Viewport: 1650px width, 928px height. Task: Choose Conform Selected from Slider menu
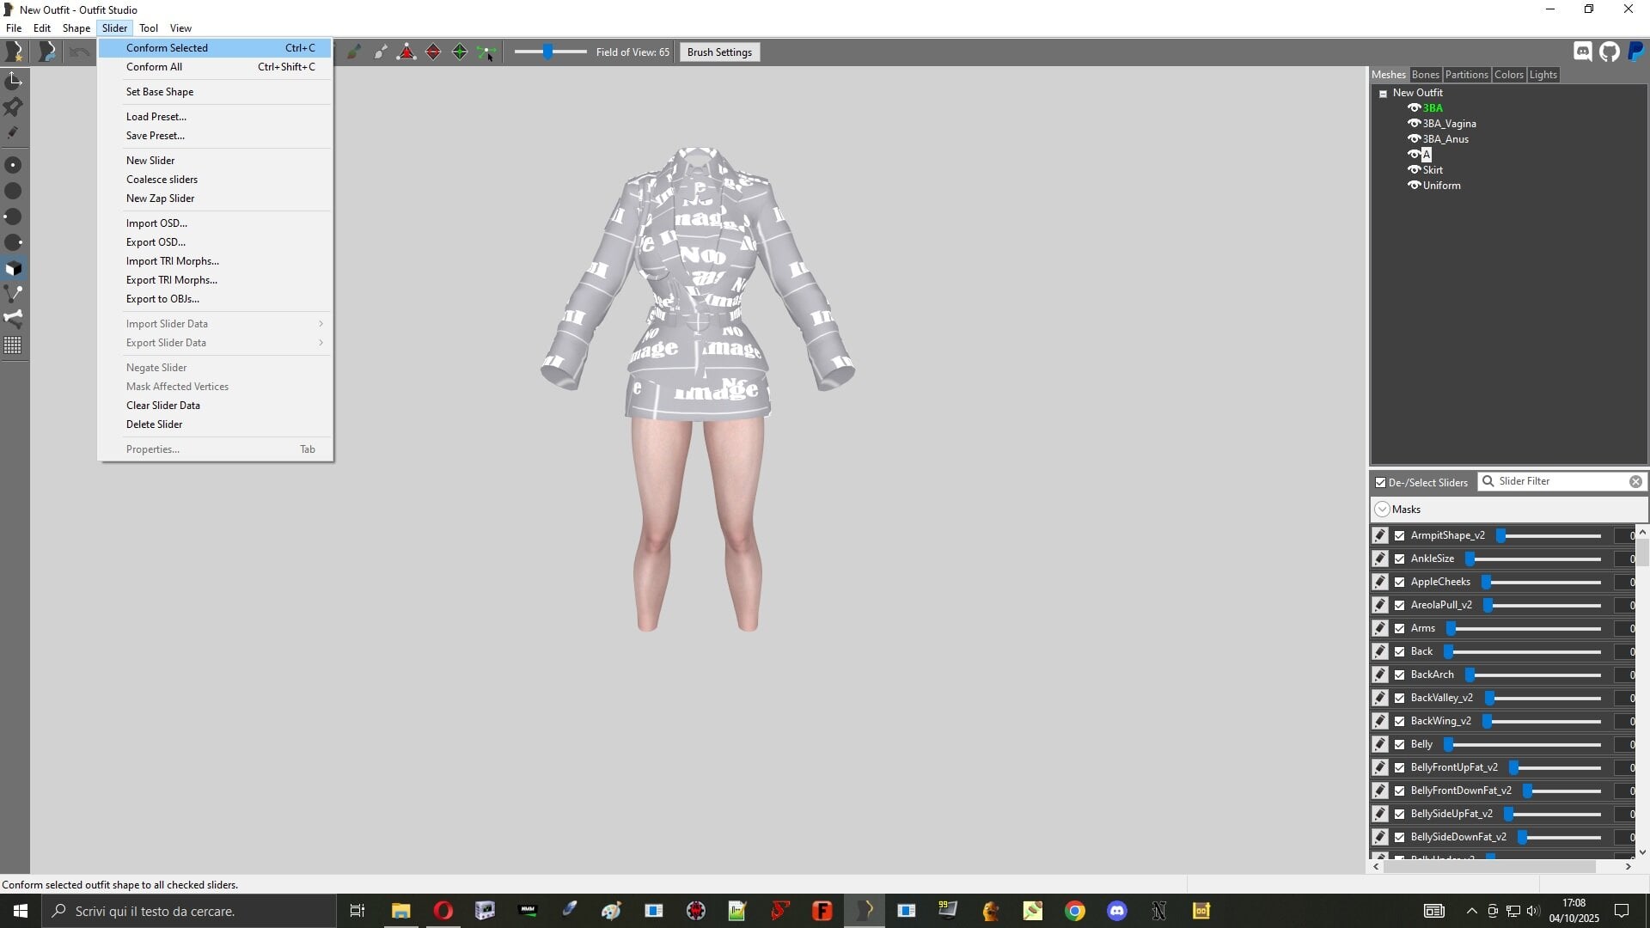click(x=215, y=48)
